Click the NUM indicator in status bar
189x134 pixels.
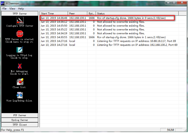point(171,130)
